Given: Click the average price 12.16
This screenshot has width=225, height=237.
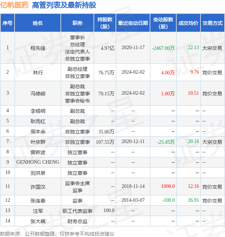Looking at the screenshot, I should (x=193, y=186).
